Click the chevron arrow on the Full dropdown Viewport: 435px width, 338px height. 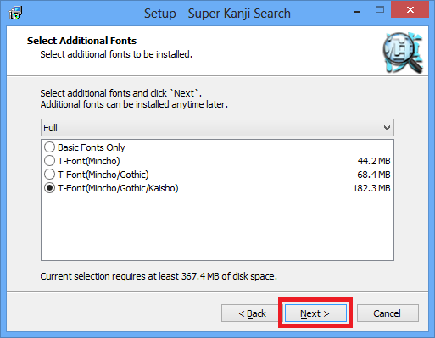click(387, 128)
